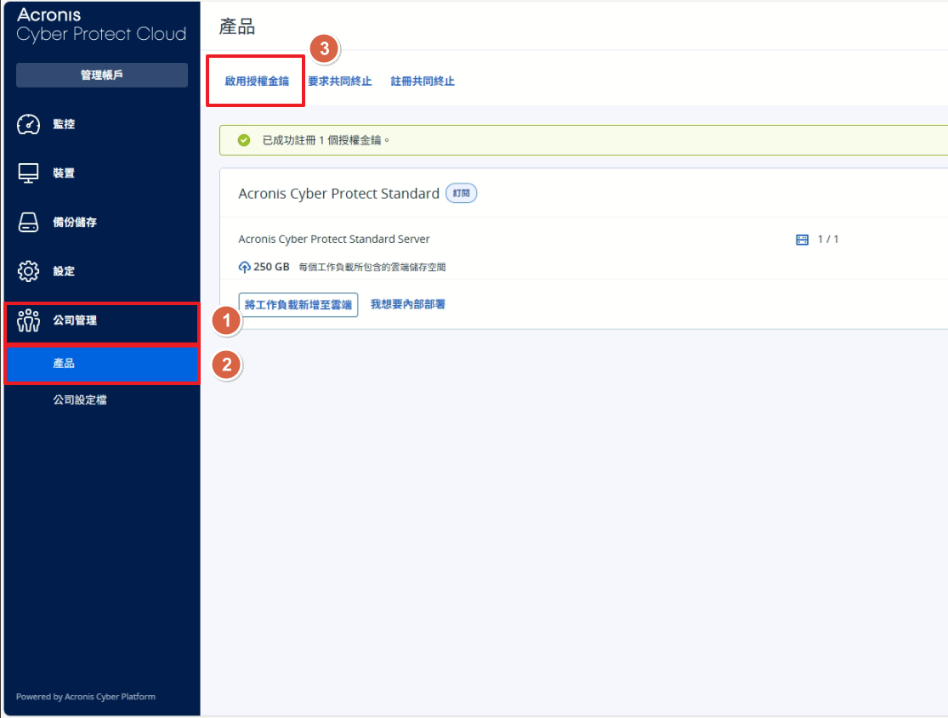Select the 公司設定檔 submenu item
Image resolution: width=948 pixels, height=718 pixels.
[101, 400]
